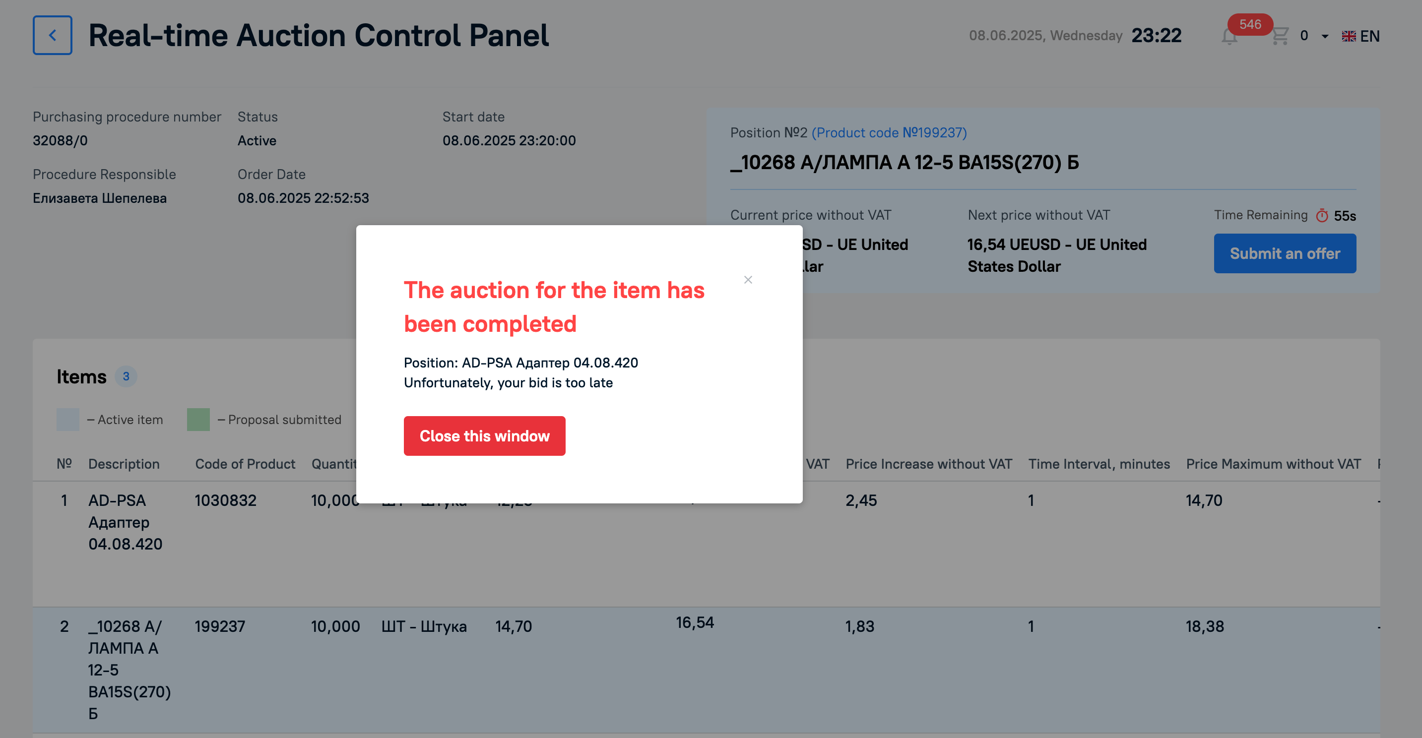The width and height of the screenshot is (1422, 738).
Task: Click the Time Remaining stopwatch icon
Action: click(1322, 215)
